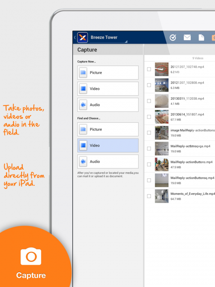Viewport: 215px width, 287px height.
Task: Open the documents page icon in header
Action: (201, 38)
